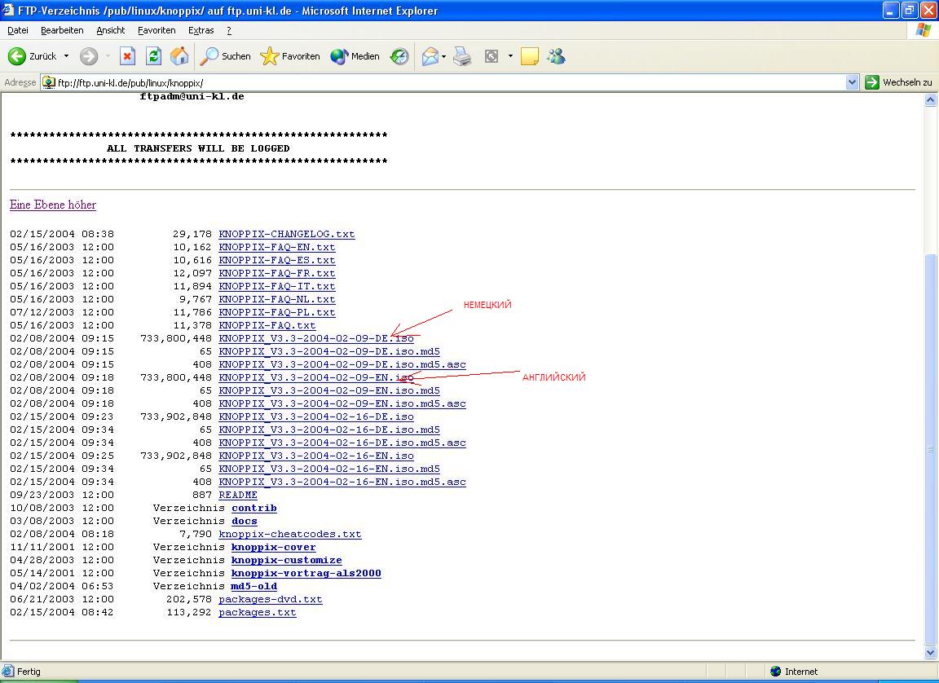Expand the Forward history dropdown arrow
This screenshot has height=683, width=939.
[108, 56]
